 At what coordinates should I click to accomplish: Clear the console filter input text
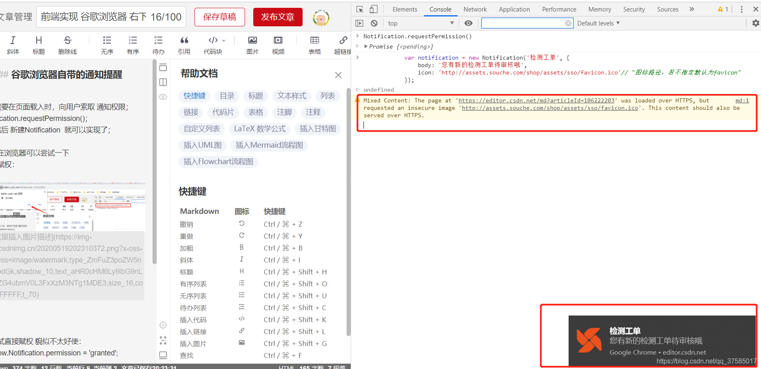(x=568, y=23)
